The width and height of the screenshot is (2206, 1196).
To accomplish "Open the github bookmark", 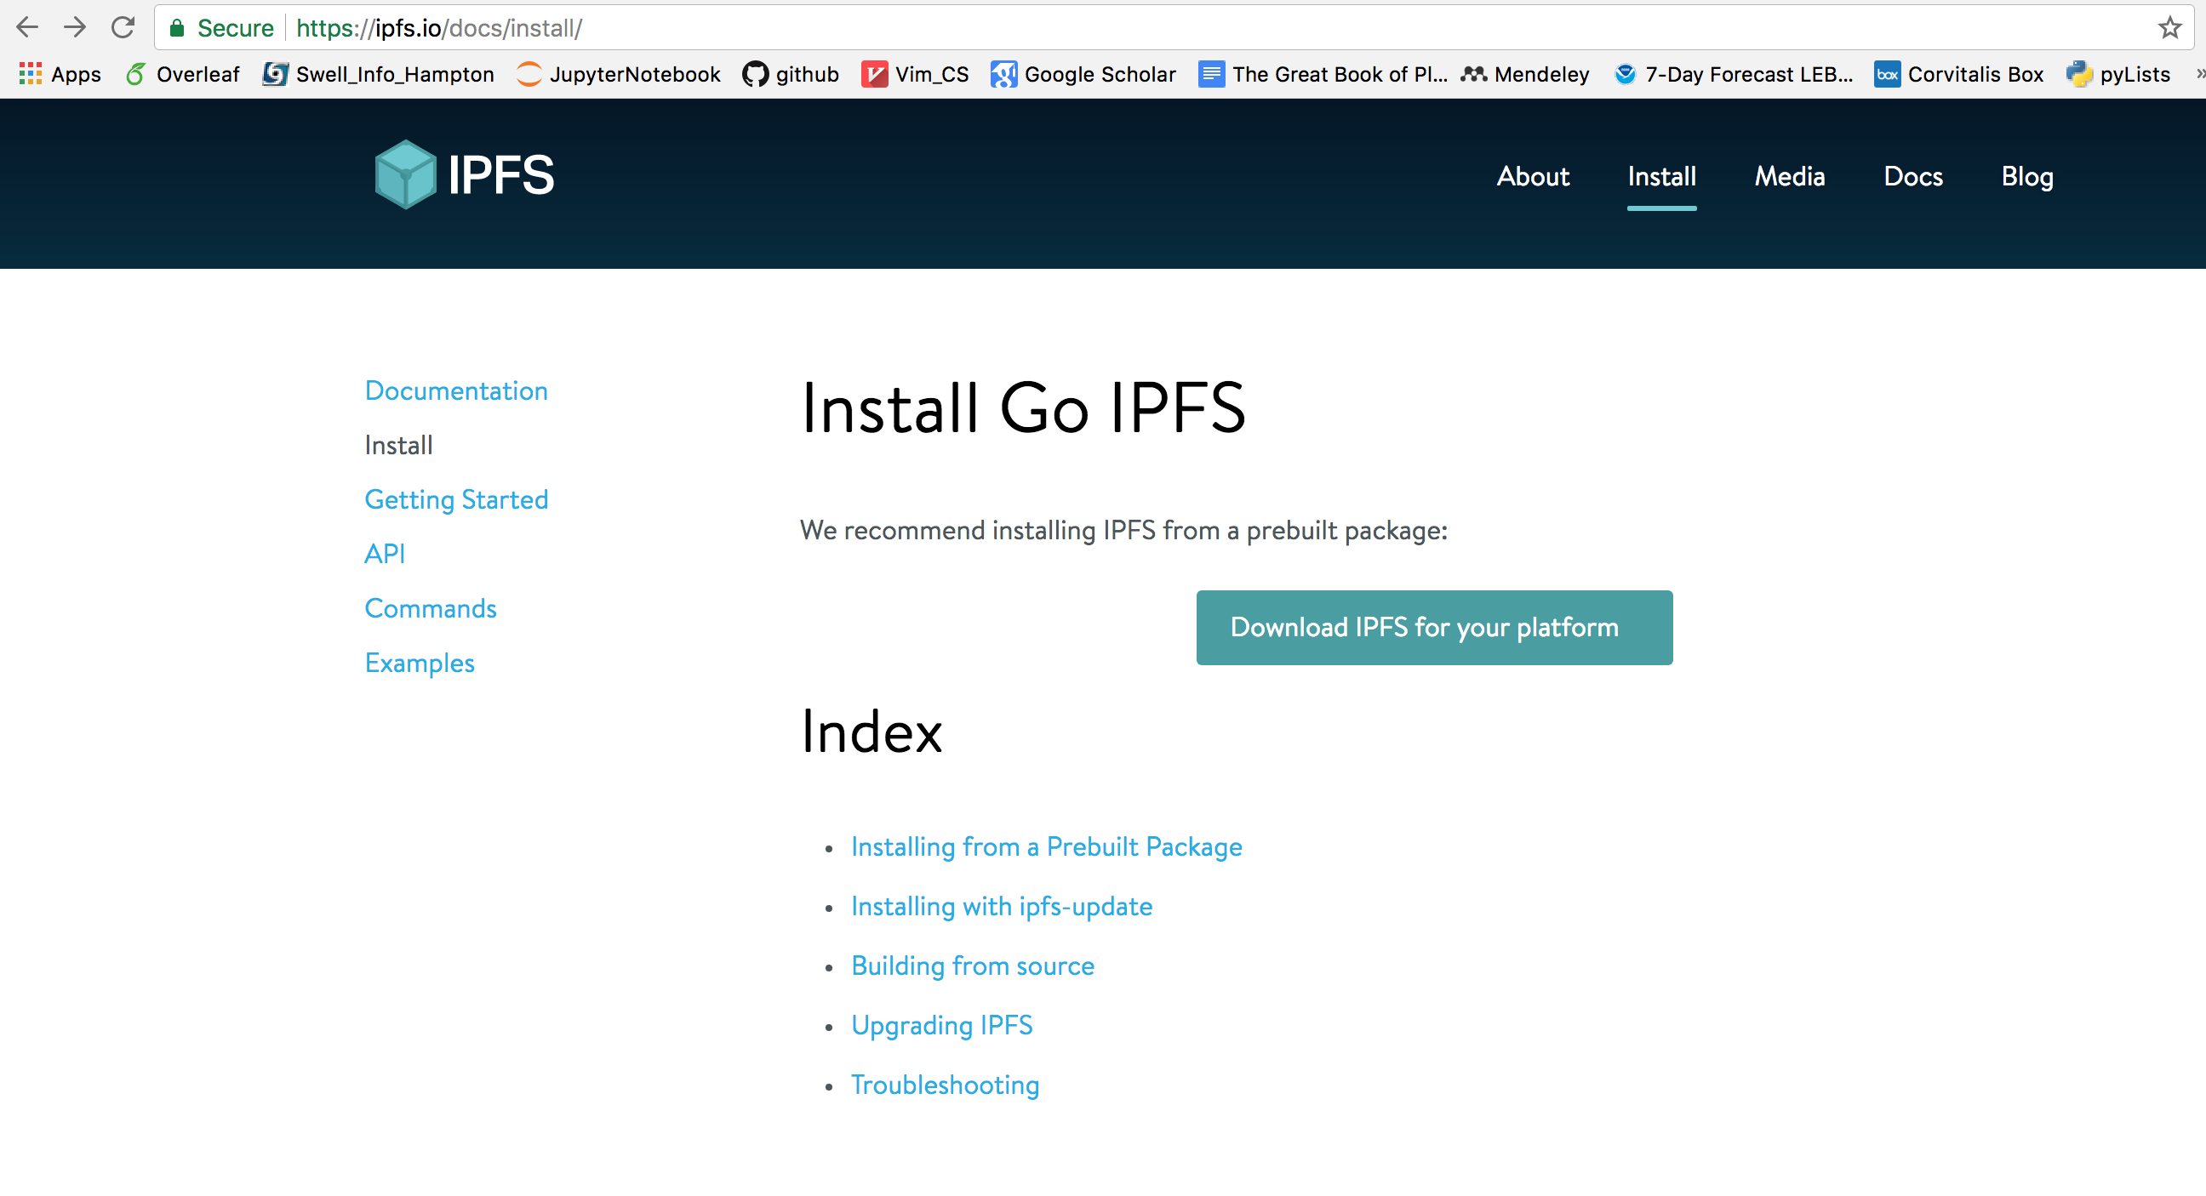I will tap(791, 75).
